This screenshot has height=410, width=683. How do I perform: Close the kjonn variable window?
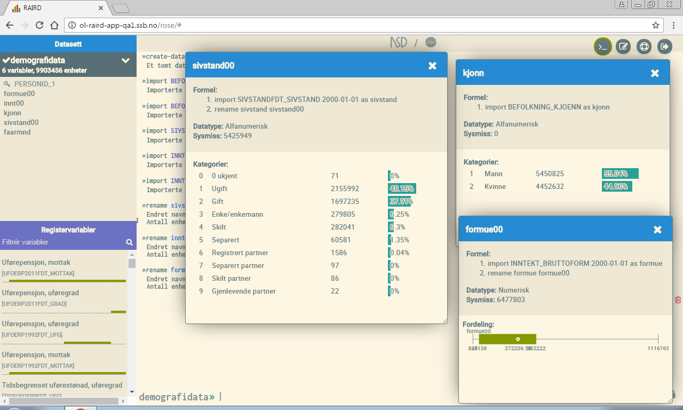pos(655,73)
